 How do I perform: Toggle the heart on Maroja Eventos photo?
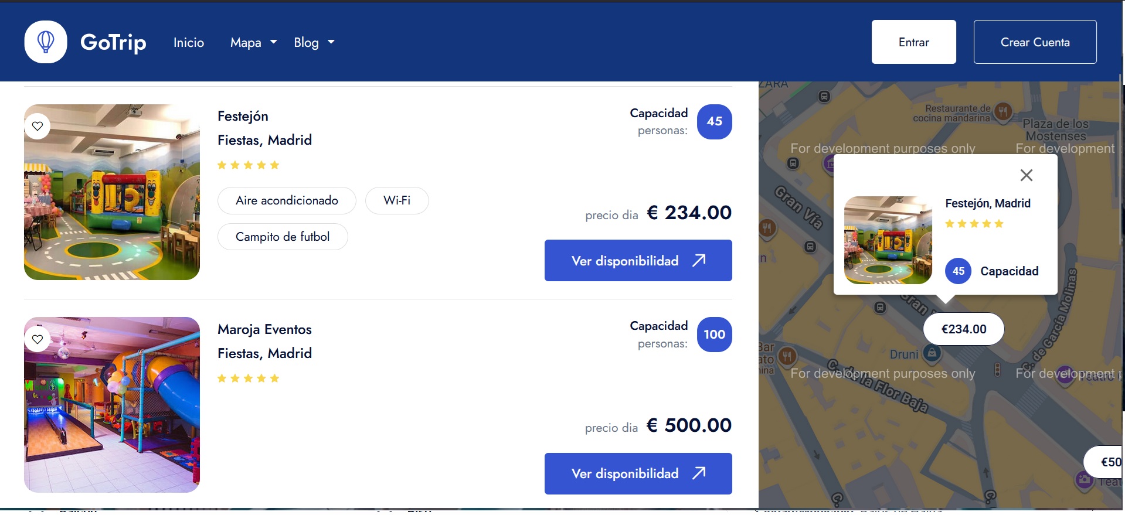pos(38,339)
